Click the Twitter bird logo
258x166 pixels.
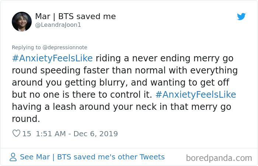241,17
